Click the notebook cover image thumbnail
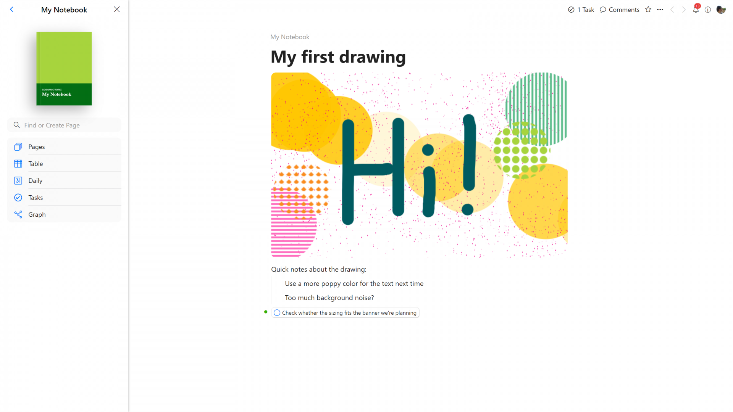The image size is (733, 412). (x=64, y=68)
